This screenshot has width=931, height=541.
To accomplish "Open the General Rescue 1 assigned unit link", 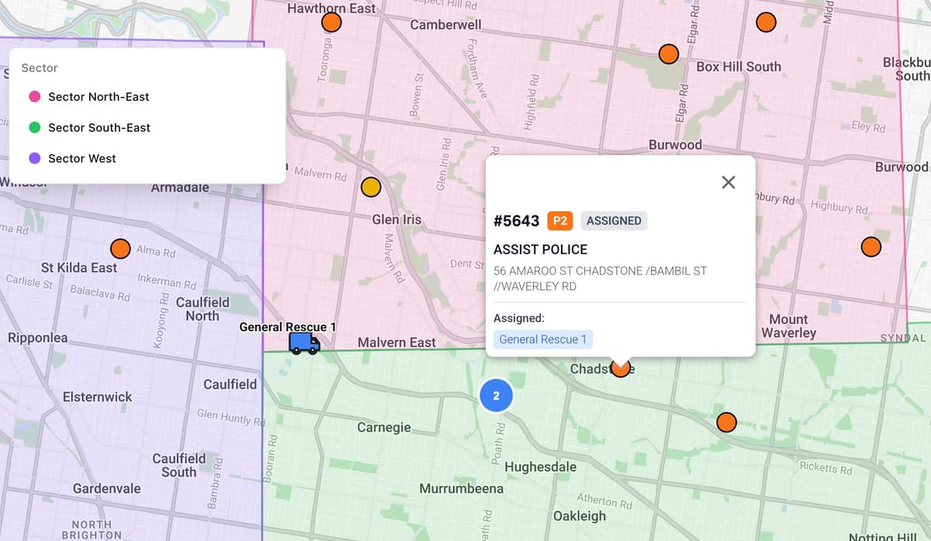I will (543, 339).
